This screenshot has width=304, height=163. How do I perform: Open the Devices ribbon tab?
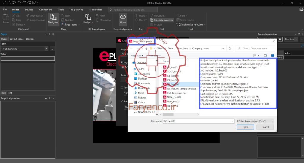point(29,10)
